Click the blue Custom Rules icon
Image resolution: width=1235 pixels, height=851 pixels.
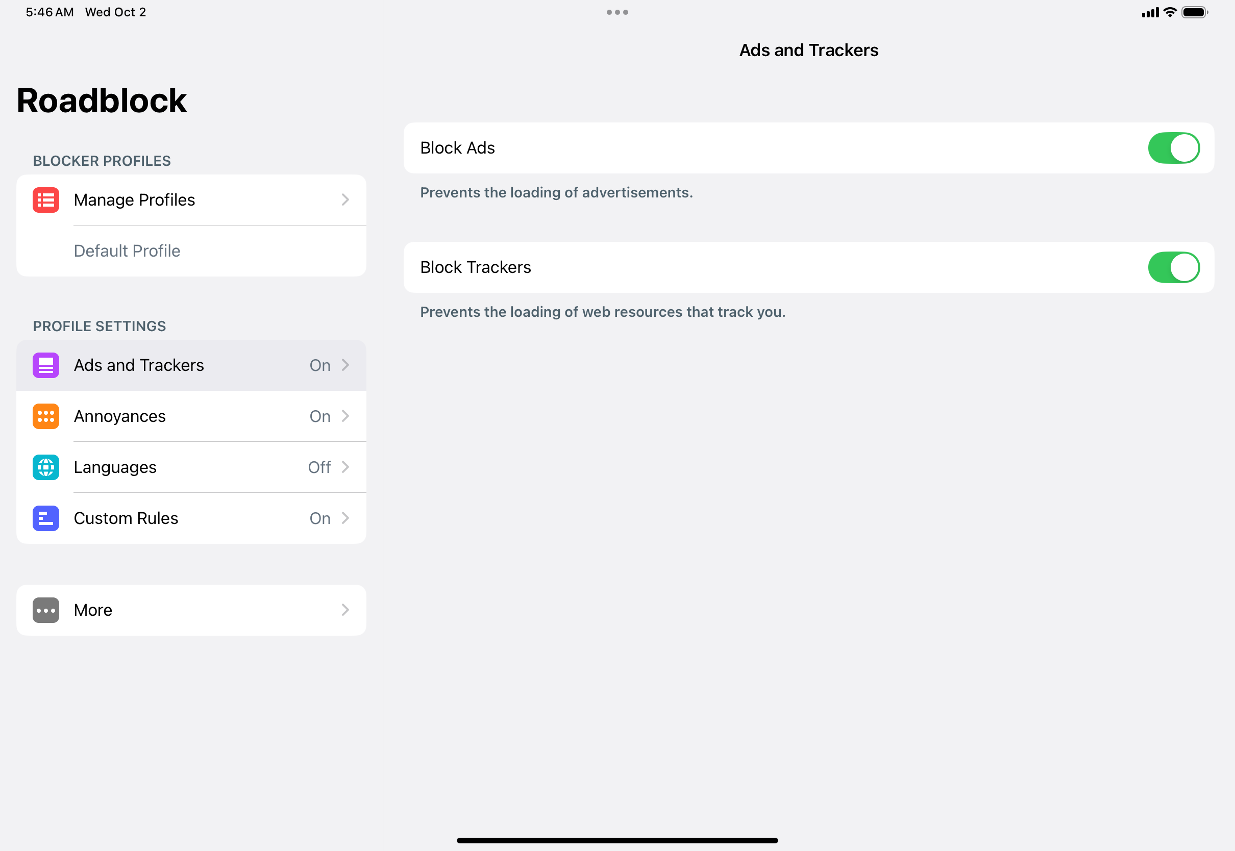tap(46, 518)
